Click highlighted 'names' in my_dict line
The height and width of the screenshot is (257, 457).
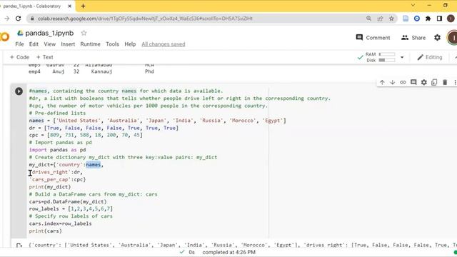pyautogui.click(x=94, y=165)
